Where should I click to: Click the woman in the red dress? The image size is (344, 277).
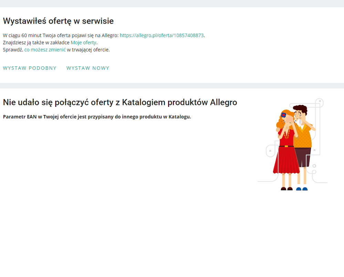[x=286, y=155]
